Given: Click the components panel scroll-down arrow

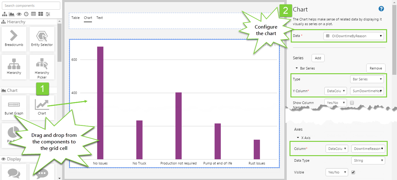Looking at the screenshot, I should [x=59, y=178].
